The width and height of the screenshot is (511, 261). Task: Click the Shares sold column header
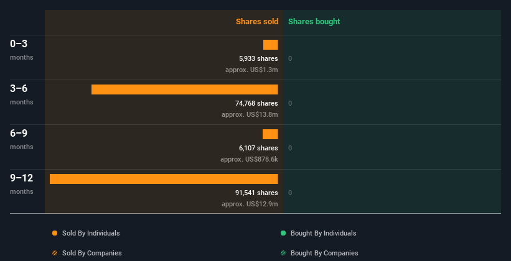(x=257, y=22)
